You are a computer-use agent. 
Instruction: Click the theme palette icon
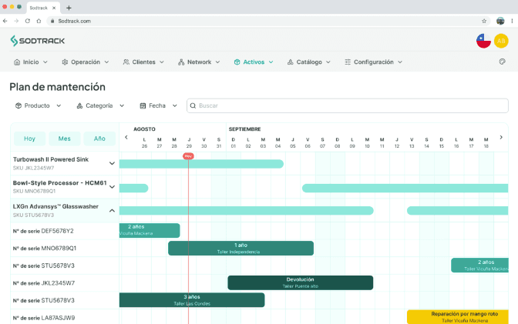click(502, 62)
